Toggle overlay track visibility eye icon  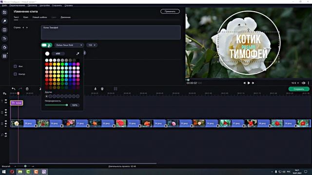[x=6, y=110]
